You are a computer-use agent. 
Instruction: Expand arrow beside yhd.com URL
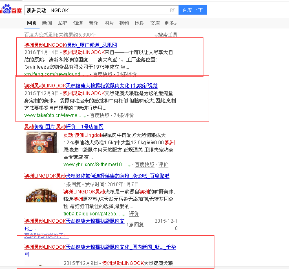click(x=129, y=165)
